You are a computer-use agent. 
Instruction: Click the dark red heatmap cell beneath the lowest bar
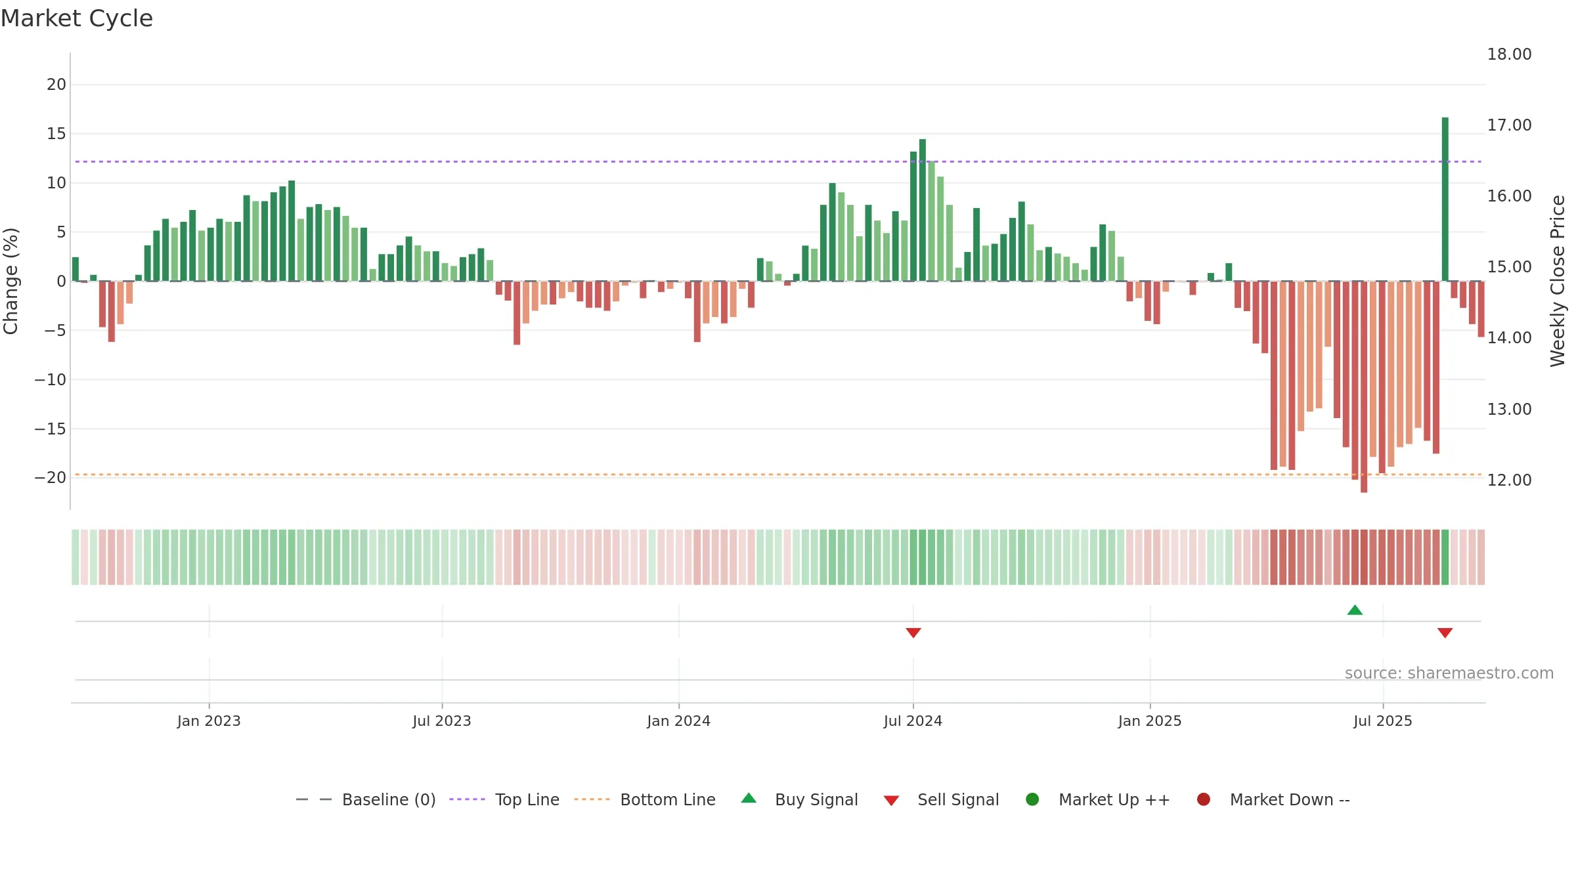tap(1364, 557)
